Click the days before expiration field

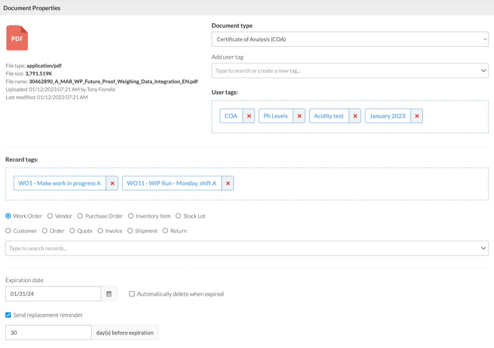48,333
